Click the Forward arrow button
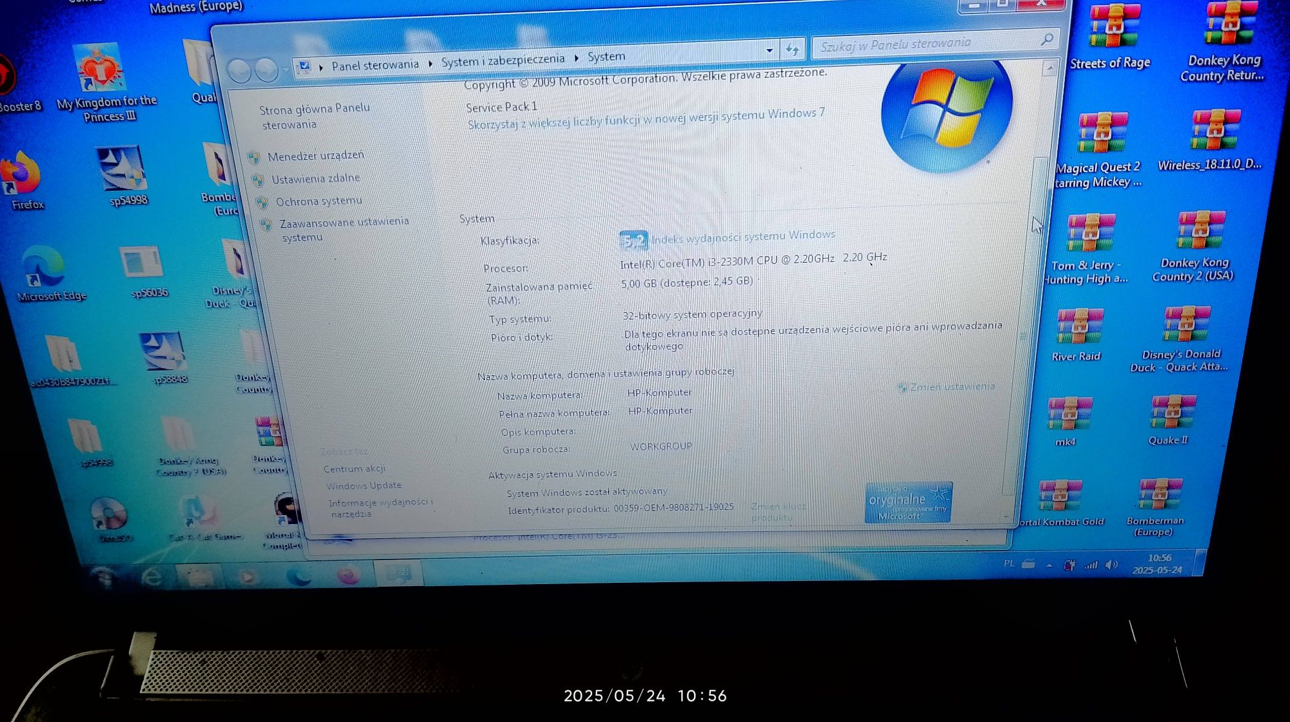 (x=266, y=70)
